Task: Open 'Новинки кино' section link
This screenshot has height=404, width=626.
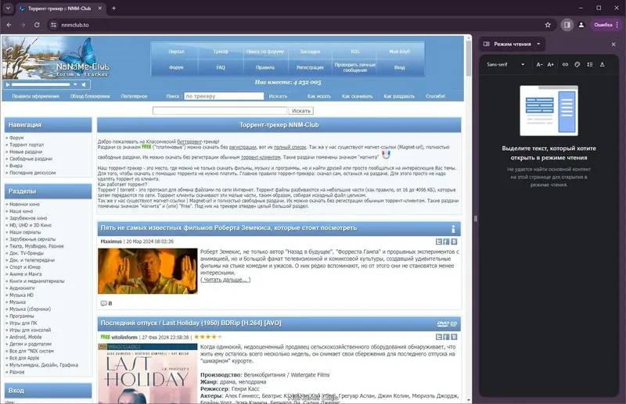Action: 24,204
